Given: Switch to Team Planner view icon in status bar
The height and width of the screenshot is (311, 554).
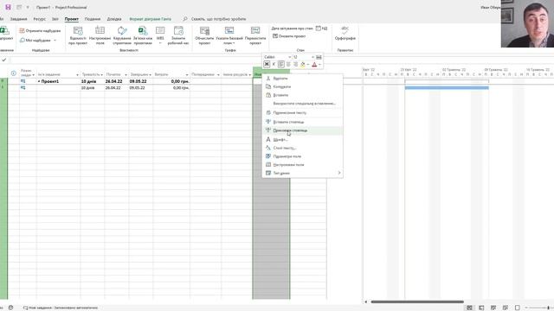Looking at the screenshot, I should pyautogui.click(x=493, y=308).
